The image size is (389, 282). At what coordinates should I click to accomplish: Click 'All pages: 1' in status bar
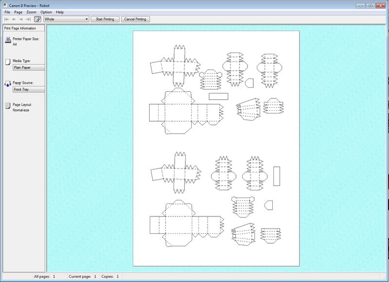click(45, 276)
